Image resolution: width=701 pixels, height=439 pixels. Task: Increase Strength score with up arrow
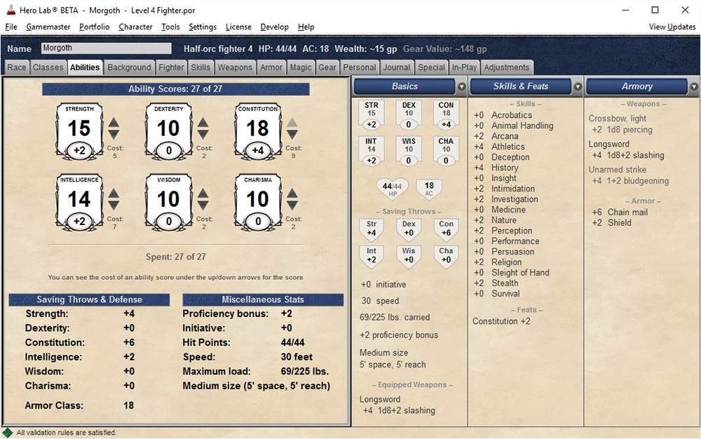(x=114, y=123)
